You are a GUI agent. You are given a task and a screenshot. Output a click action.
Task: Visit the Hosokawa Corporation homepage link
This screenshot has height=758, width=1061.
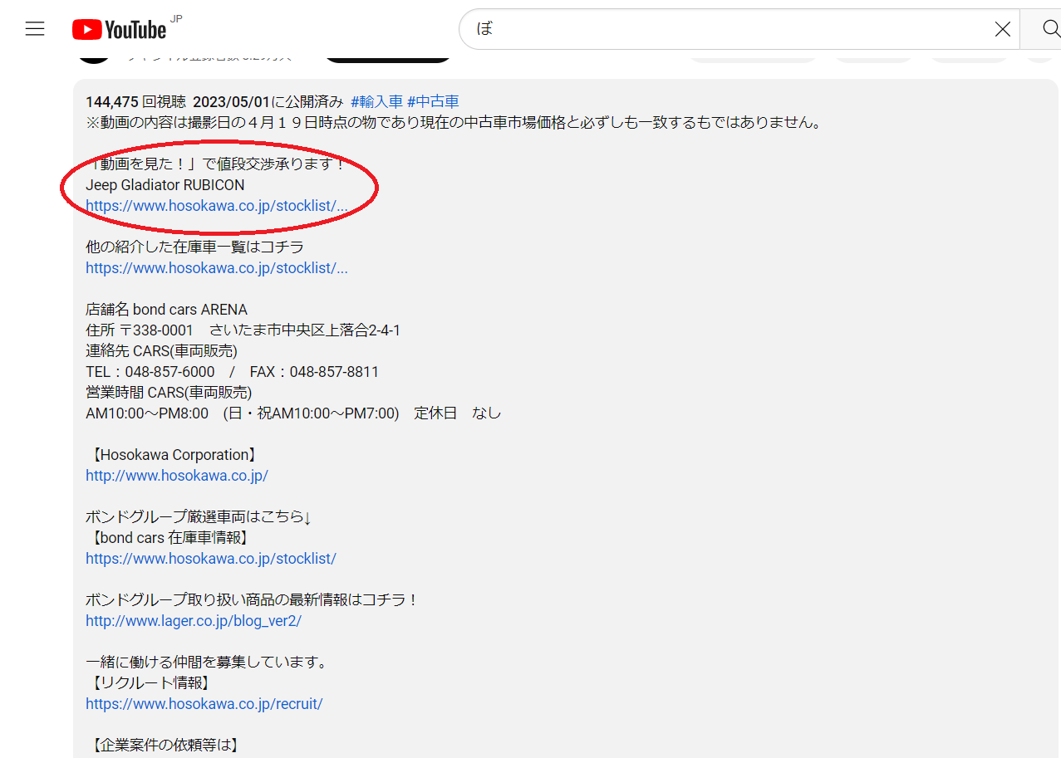177,476
